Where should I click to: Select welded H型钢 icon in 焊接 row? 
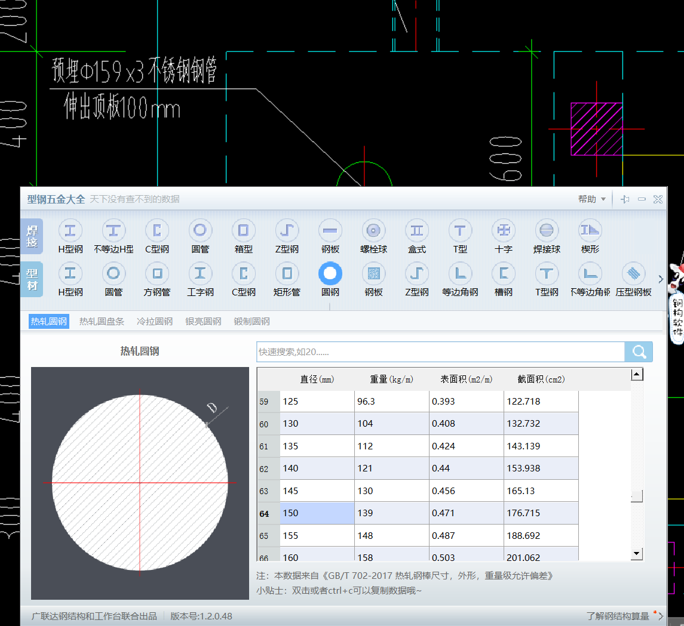[x=70, y=230]
